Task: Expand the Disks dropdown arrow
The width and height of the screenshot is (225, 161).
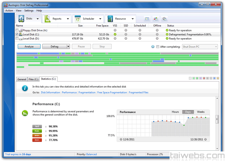Action: coord(38,19)
